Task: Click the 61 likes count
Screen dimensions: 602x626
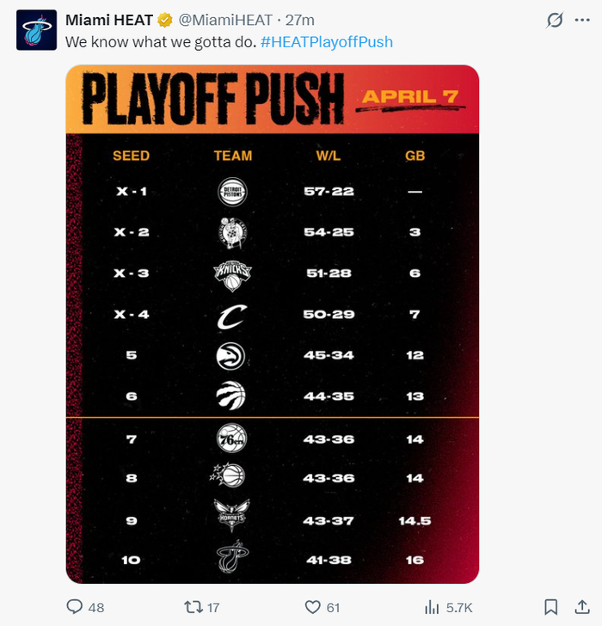Action: pos(334,607)
